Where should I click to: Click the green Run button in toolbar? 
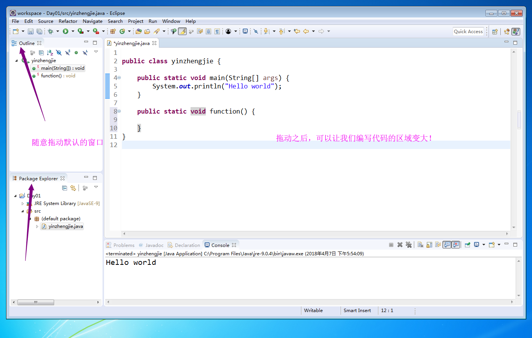click(x=66, y=31)
